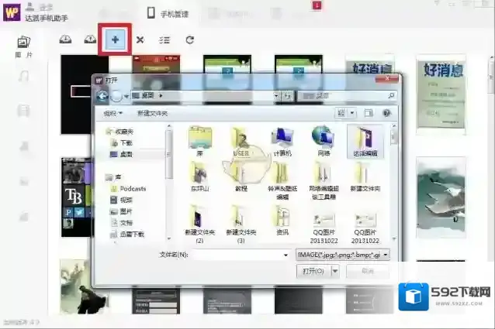Open the 组织 organize menu

tap(116, 113)
